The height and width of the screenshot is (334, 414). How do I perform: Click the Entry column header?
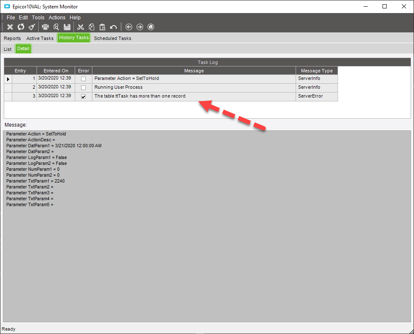[x=20, y=71]
